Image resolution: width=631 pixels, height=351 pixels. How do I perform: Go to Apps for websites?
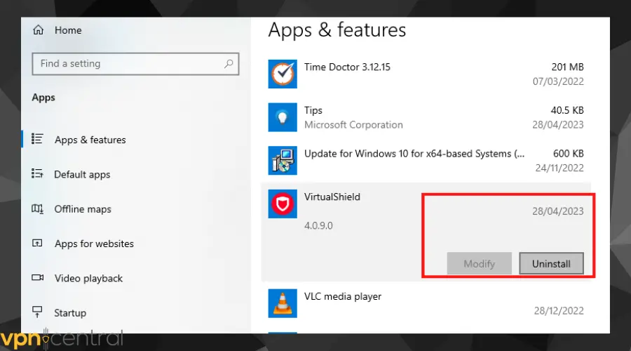coord(94,244)
